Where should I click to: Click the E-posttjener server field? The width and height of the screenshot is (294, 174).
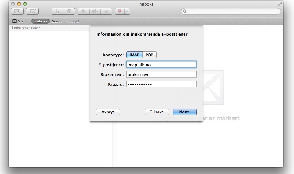[161, 65]
